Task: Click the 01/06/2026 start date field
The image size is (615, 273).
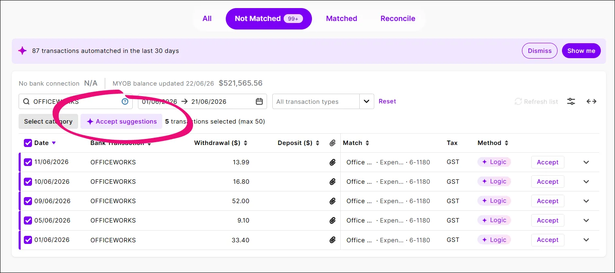Action: click(x=159, y=102)
